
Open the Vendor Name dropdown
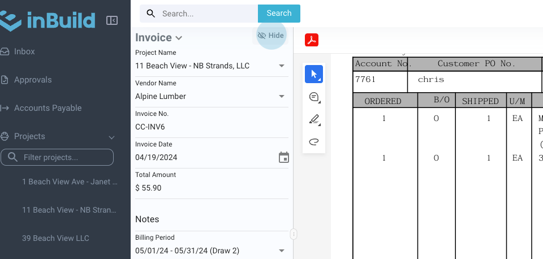[x=282, y=97]
